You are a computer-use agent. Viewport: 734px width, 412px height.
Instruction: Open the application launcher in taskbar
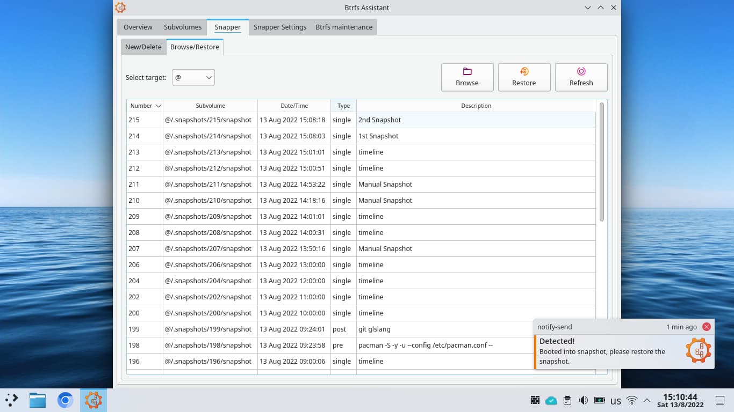pos(12,400)
